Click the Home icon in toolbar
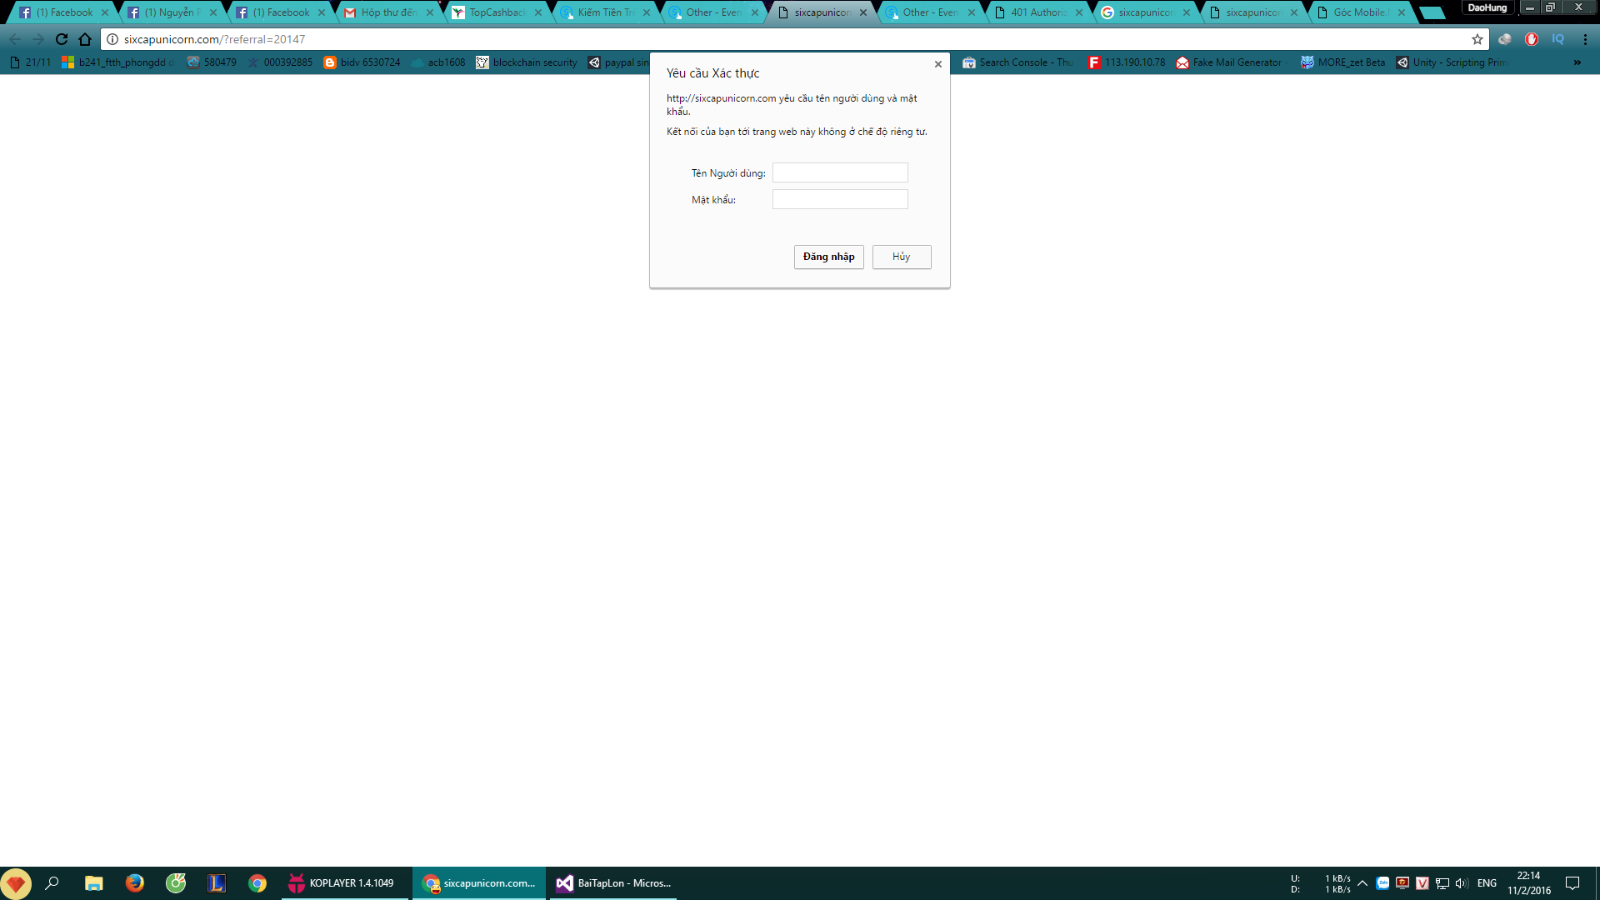The height and width of the screenshot is (900, 1600). tap(85, 39)
